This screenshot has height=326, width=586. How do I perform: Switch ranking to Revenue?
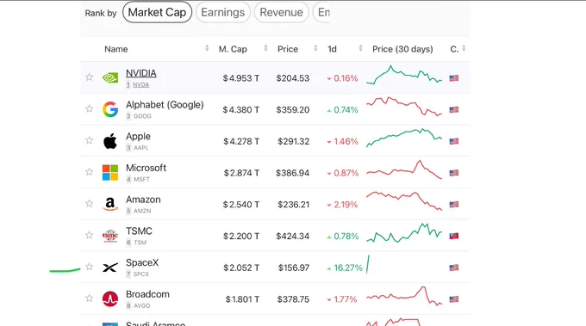tap(282, 12)
